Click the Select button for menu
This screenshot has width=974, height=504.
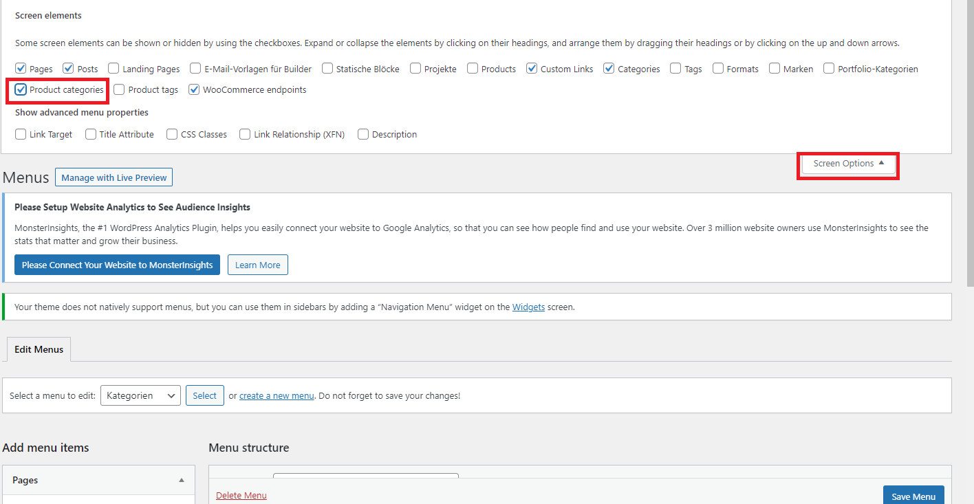pos(204,395)
